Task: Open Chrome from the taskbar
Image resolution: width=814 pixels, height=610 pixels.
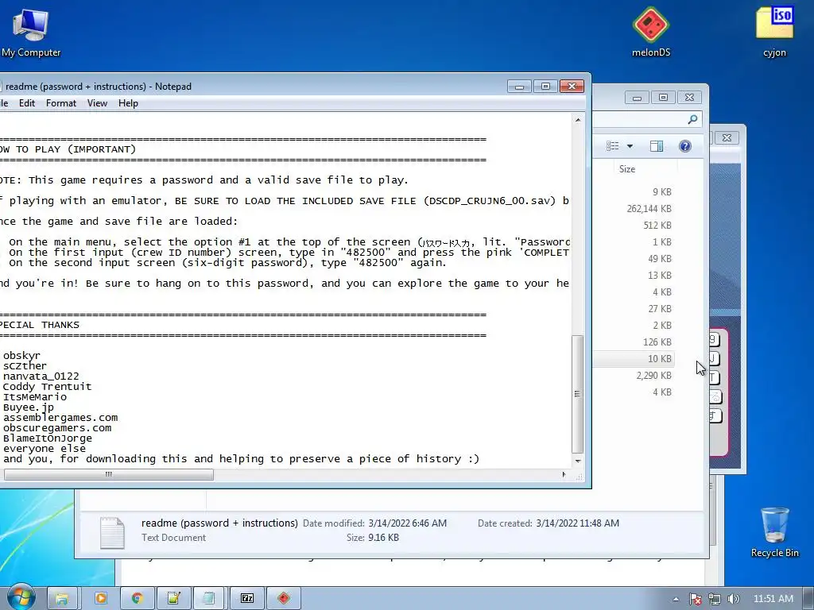Action: coord(137,598)
